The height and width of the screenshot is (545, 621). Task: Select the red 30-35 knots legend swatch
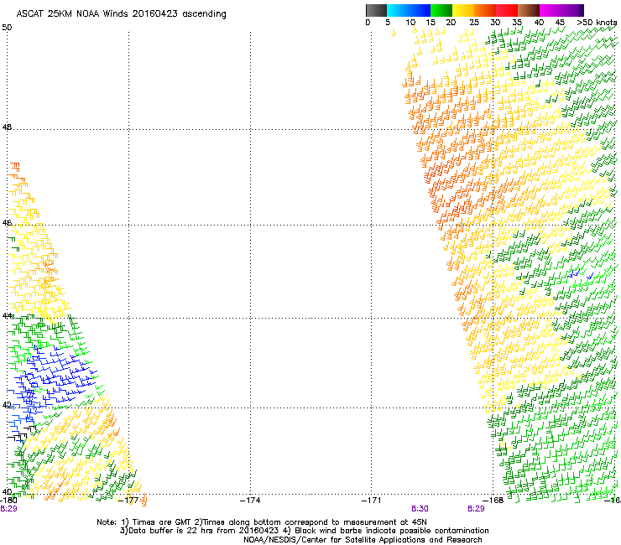coord(507,10)
